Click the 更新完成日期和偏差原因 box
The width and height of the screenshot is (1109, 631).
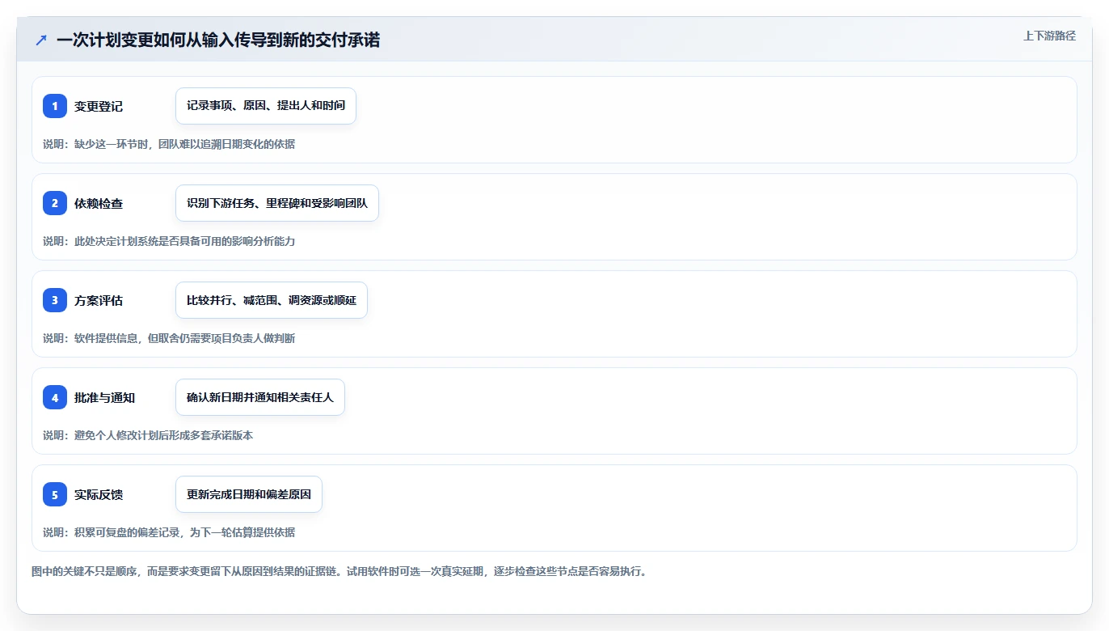click(249, 494)
